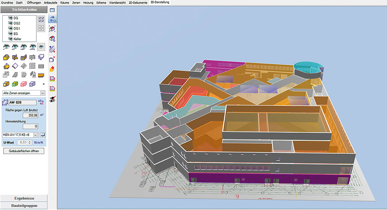Click the rotate view arrows icon

(x=52, y=19)
